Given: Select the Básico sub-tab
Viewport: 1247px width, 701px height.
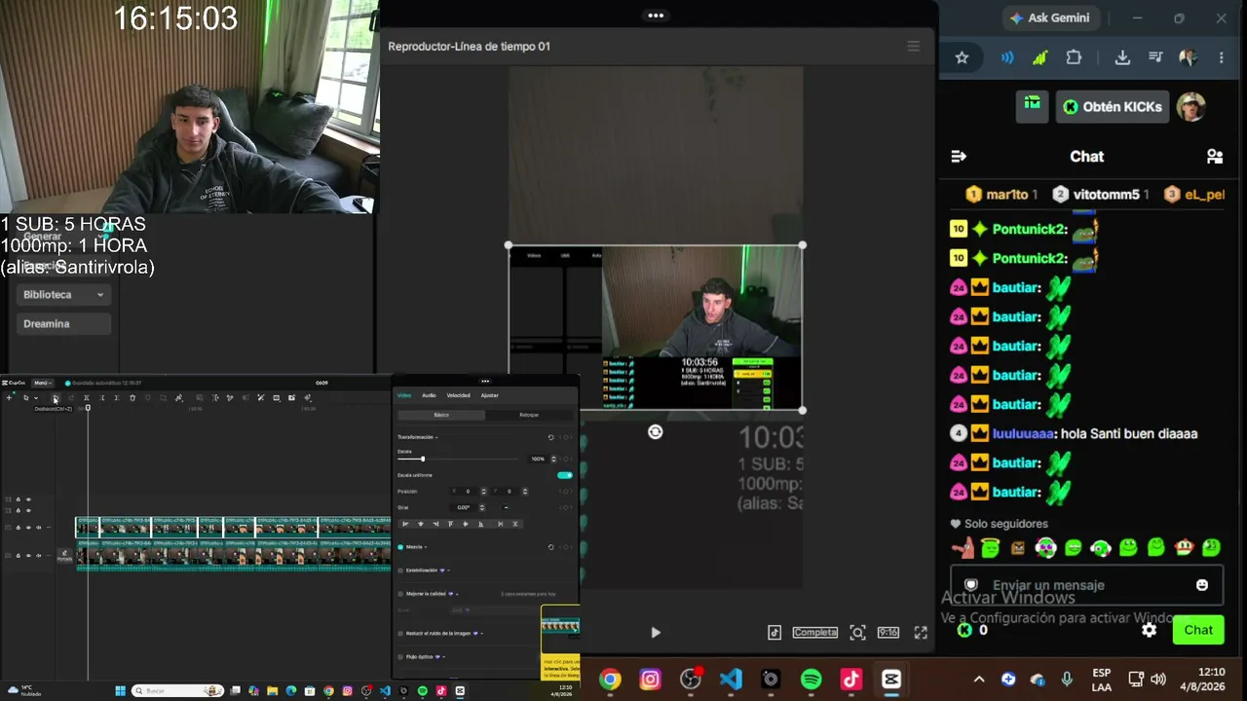Looking at the screenshot, I should [441, 415].
